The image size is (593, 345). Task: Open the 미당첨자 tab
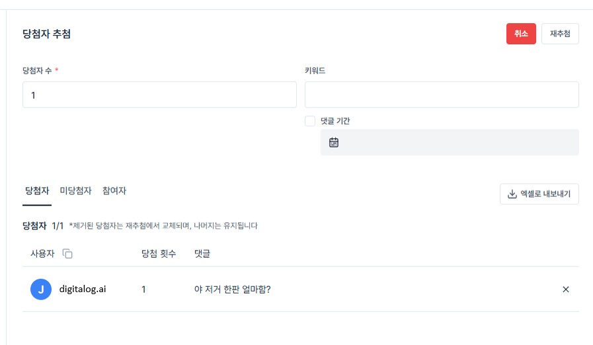pos(75,191)
